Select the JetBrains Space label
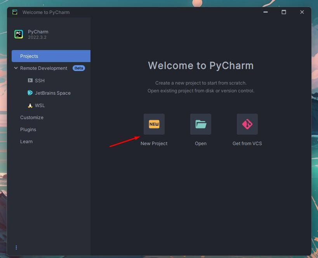This screenshot has width=318, height=258. pyautogui.click(x=53, y=93)
